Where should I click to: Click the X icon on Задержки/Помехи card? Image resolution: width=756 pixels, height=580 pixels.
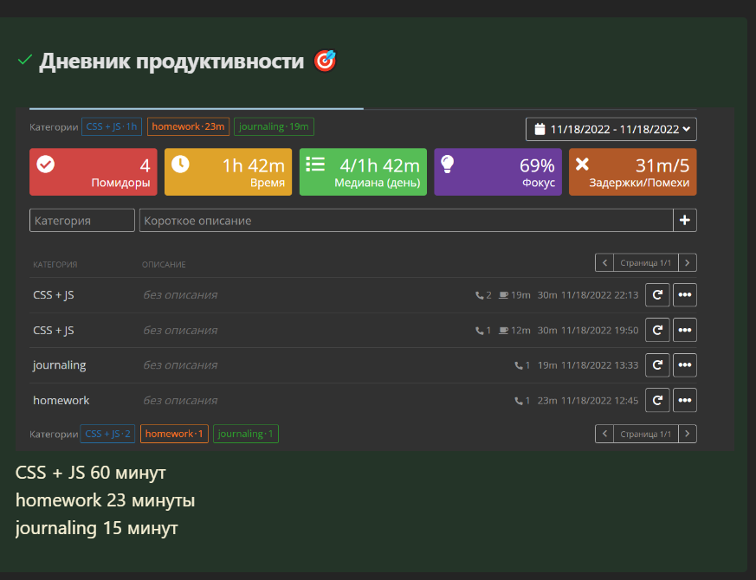[x=582, y=164]
